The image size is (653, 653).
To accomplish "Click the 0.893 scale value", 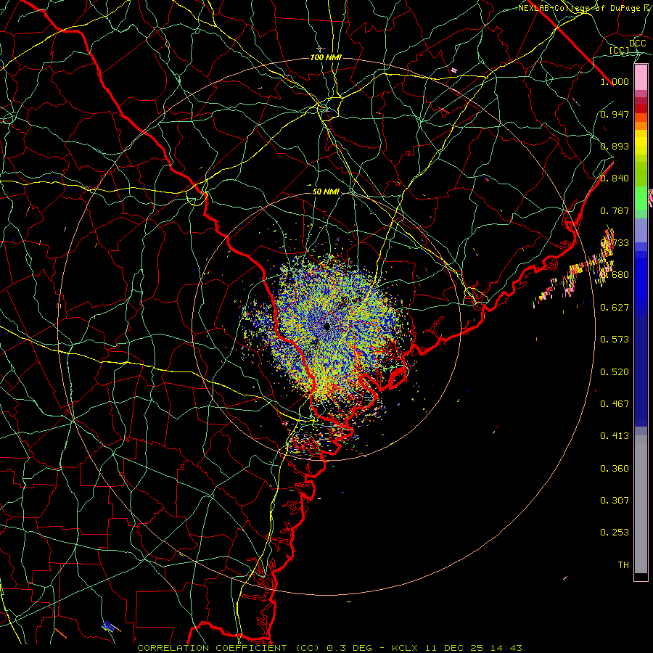I will 615,146.
